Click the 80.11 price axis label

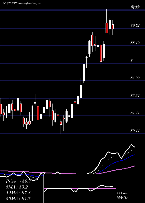pos(135,130)
